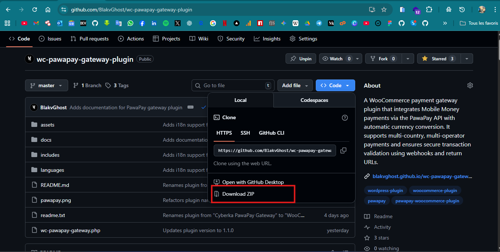Image resolution: width=500 pixels, height=252 pixels.
Task: Collapse the green Code dropdown button
Action: 335,85
